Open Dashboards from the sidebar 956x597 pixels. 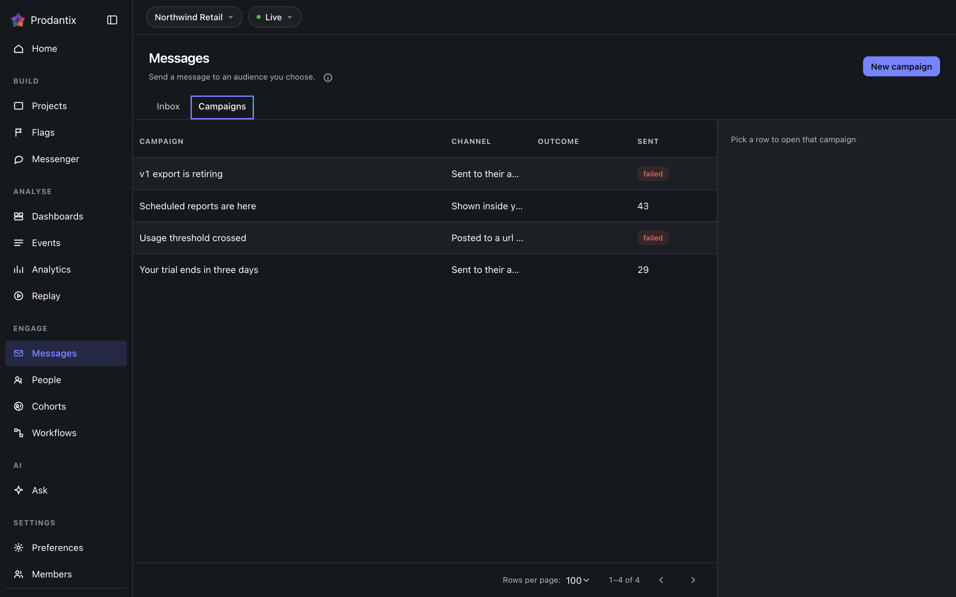pyautogui.click(x=66, y=216)
